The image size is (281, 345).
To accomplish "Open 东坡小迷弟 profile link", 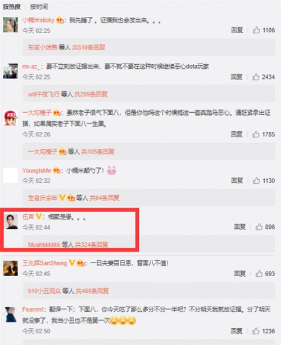I will [x=42, y=47].
